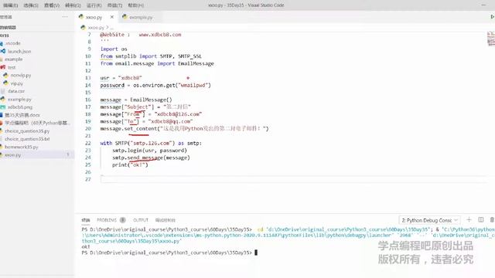Image resolution: width=495 pixels, height=278 pixels.
Task: Open the 运行(R) Run menu
Action: (x=94, y=5)
